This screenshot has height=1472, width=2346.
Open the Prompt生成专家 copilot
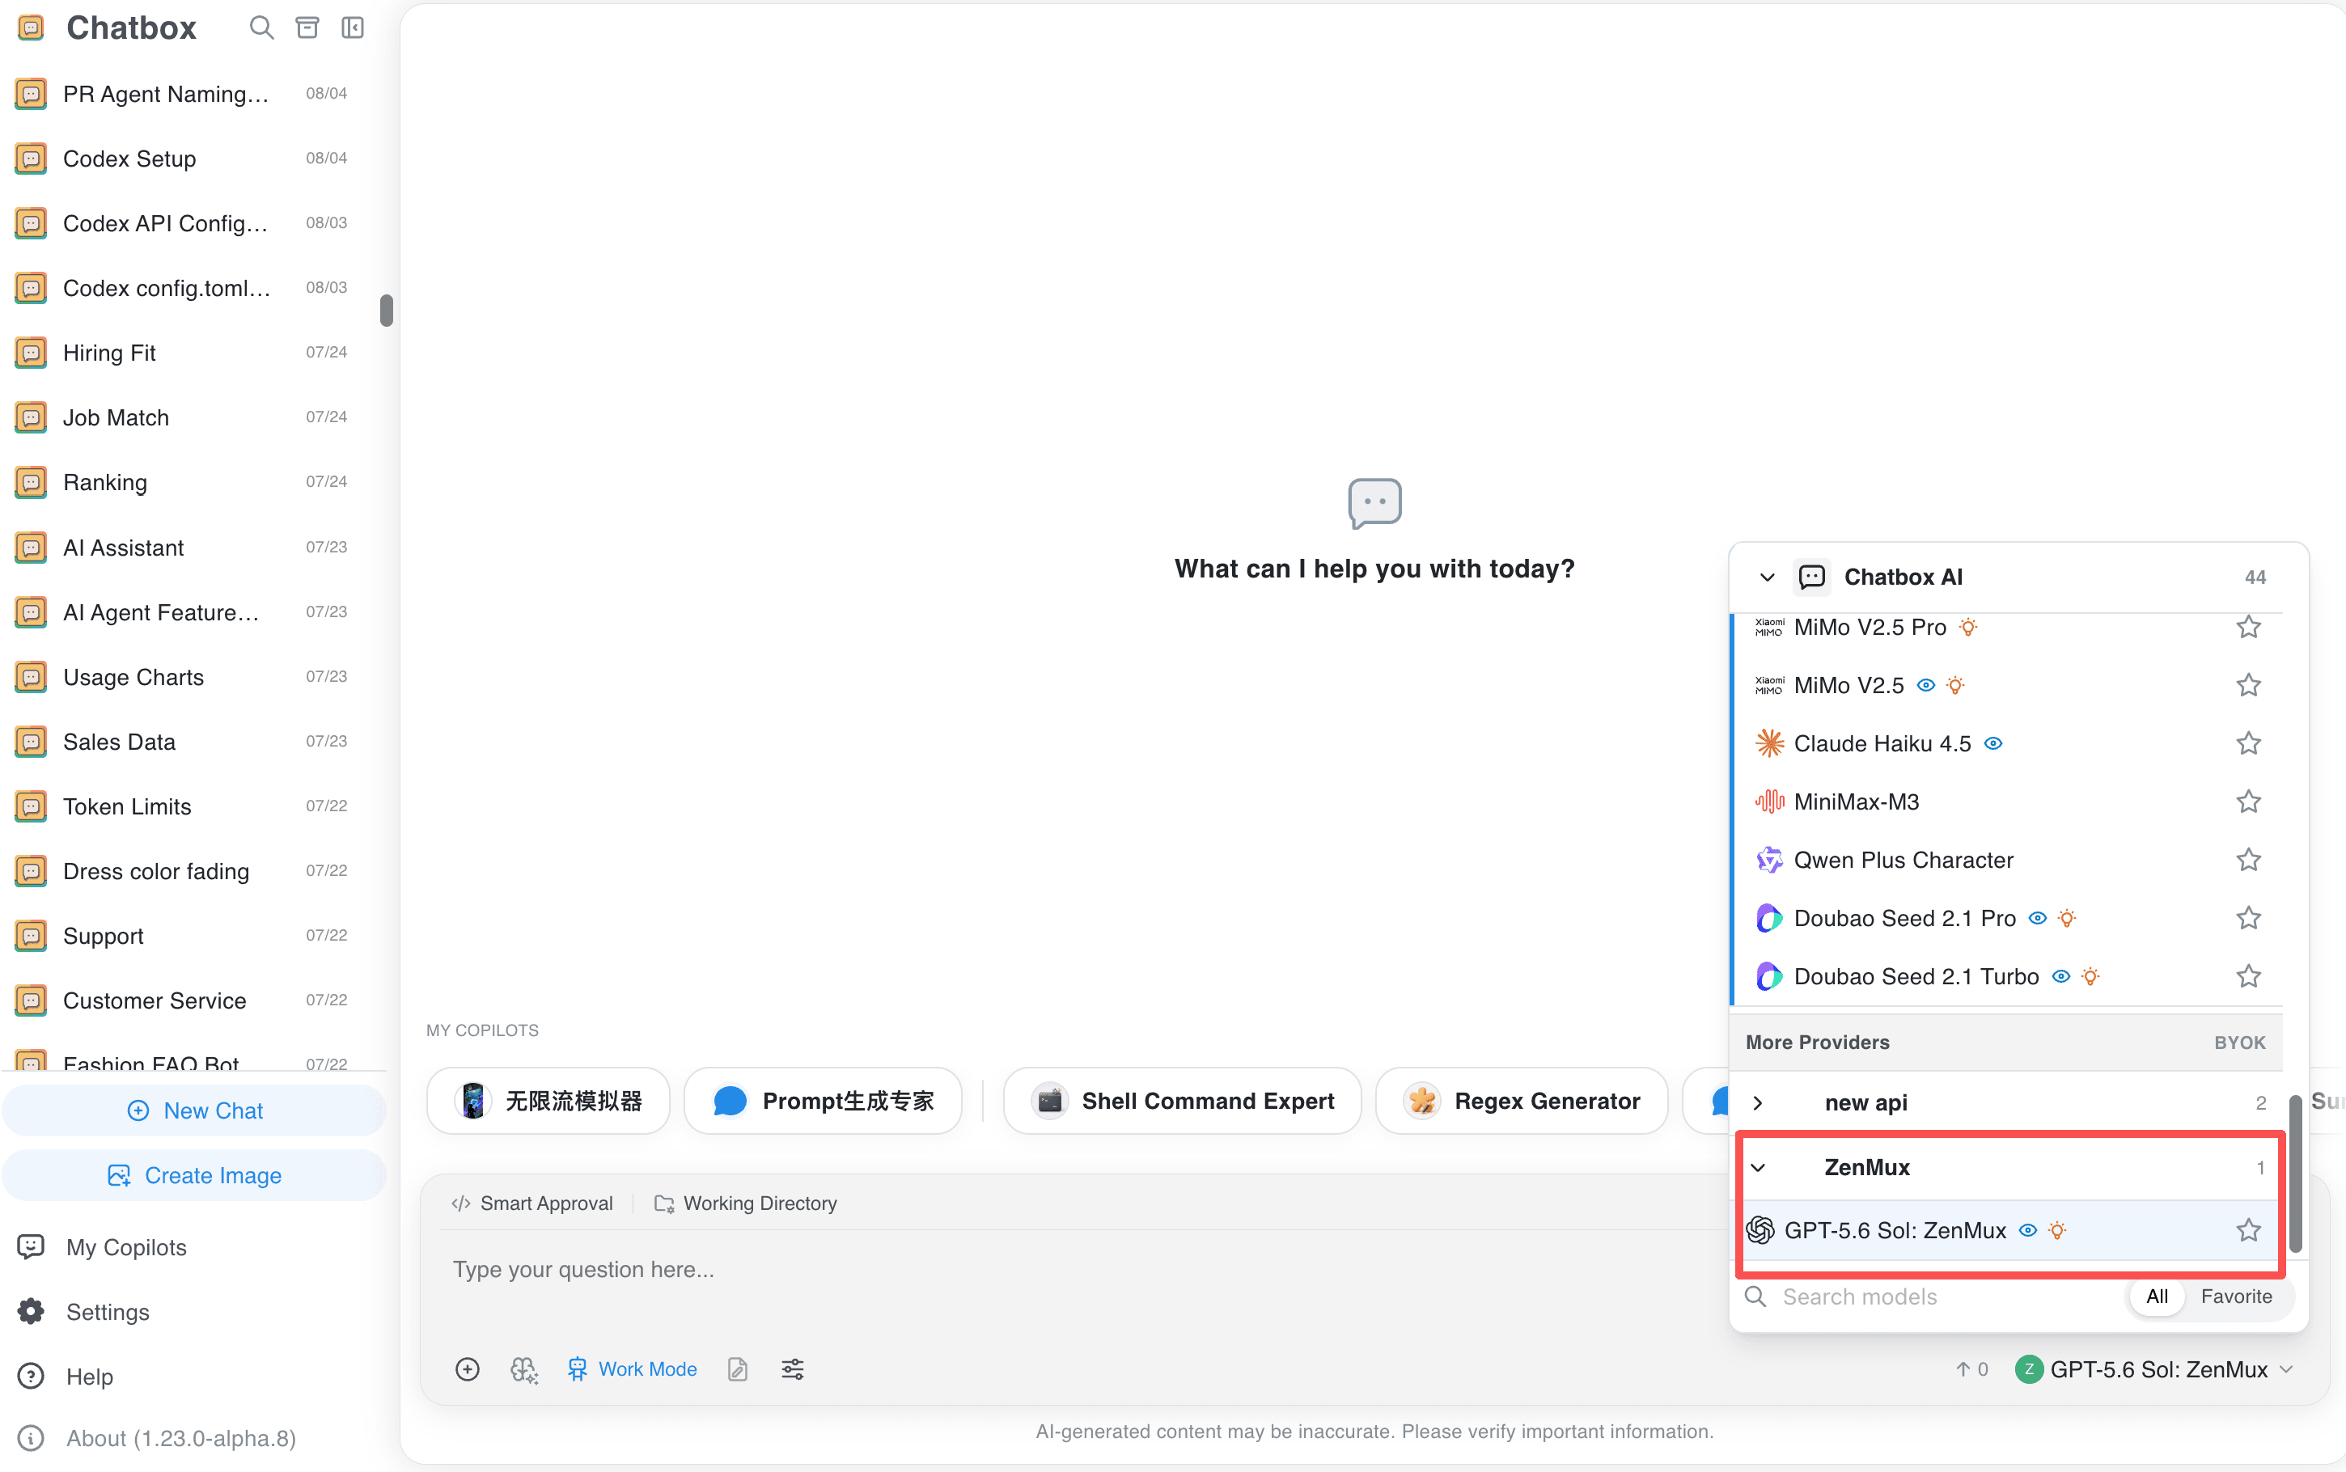[x=823, y=1100]
